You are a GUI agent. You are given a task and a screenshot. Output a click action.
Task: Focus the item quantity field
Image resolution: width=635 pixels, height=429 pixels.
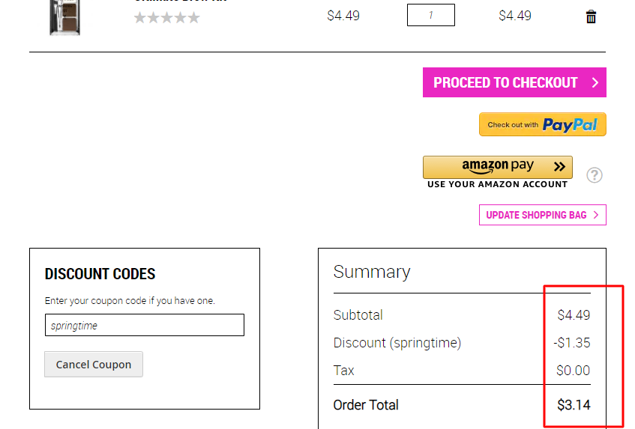coord(431,16)
